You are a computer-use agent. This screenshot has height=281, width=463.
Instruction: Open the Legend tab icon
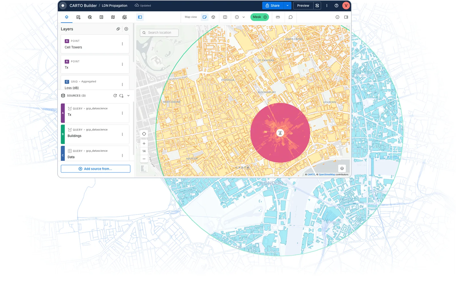101,17
